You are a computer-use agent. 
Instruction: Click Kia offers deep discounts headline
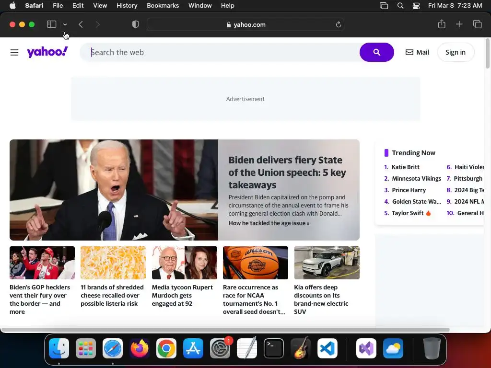click(321, 299)
